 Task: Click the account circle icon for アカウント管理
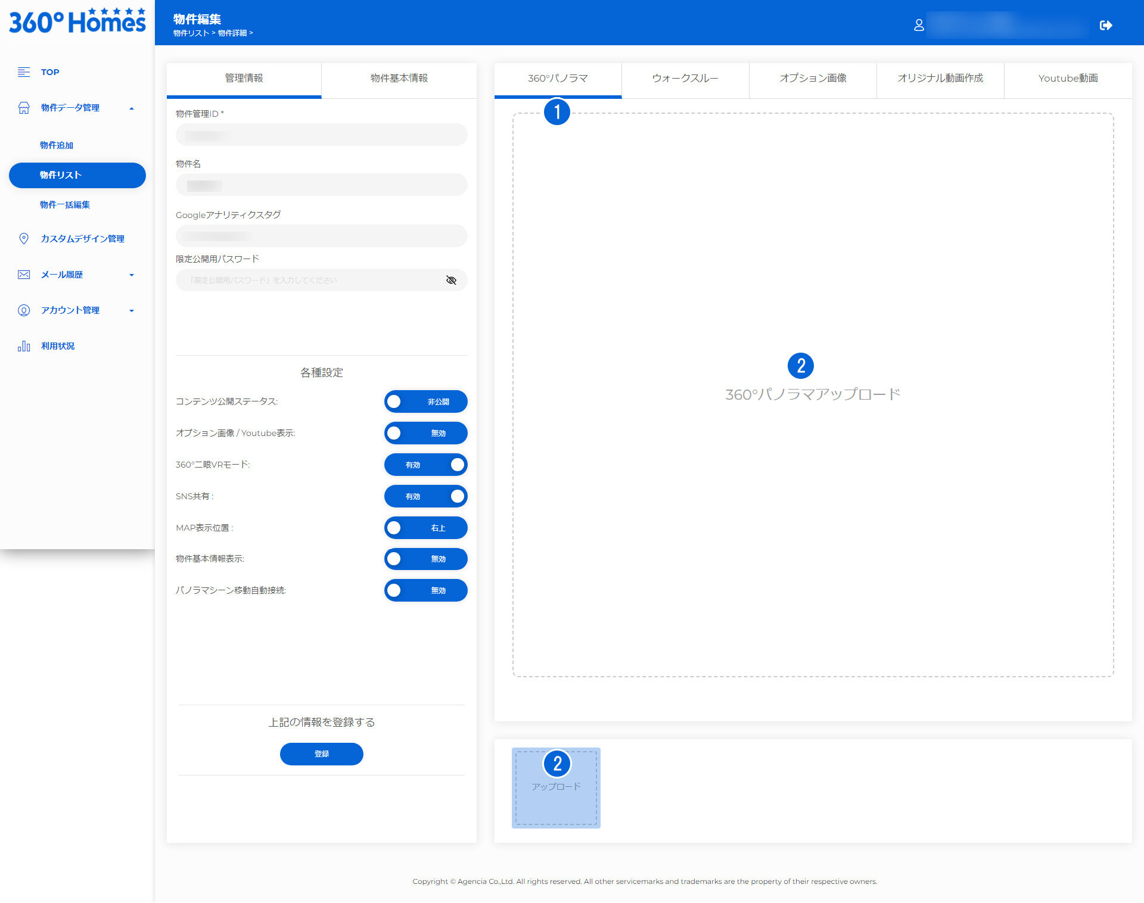24,310
